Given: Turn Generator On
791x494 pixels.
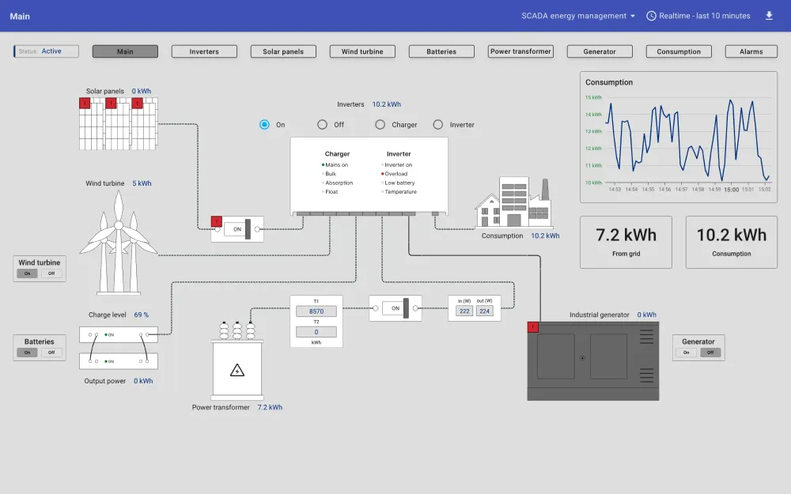Looking at the screenshot, I should (x=686, y=353).
